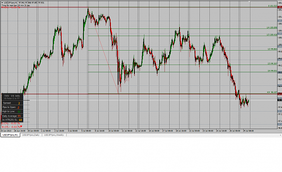Click the chart shift triangle marker at top
Image resolution: width=282 pixels, height=172 pixels.
(250, 2)
